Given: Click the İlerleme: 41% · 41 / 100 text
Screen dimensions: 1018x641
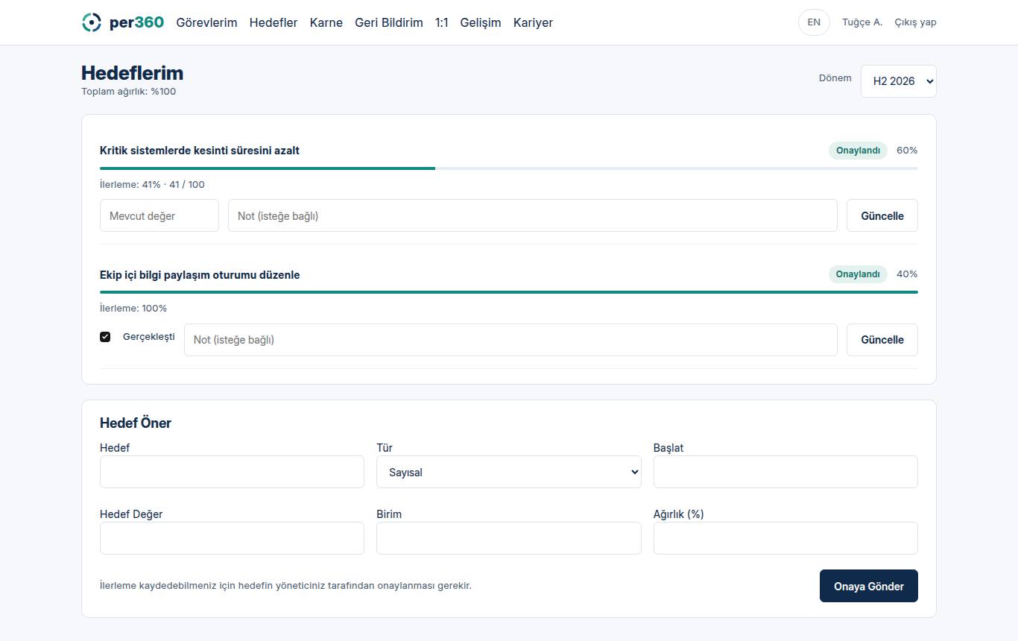Looking at the screenshot, I should (152, 184).
